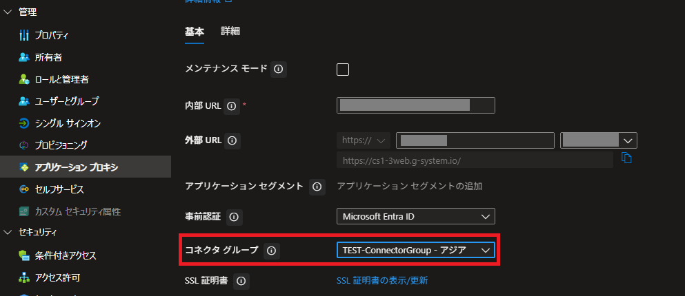This screenshot has height=296, width=685.
Task: Select the 基本 tab
Action: [x=195, y=32]
